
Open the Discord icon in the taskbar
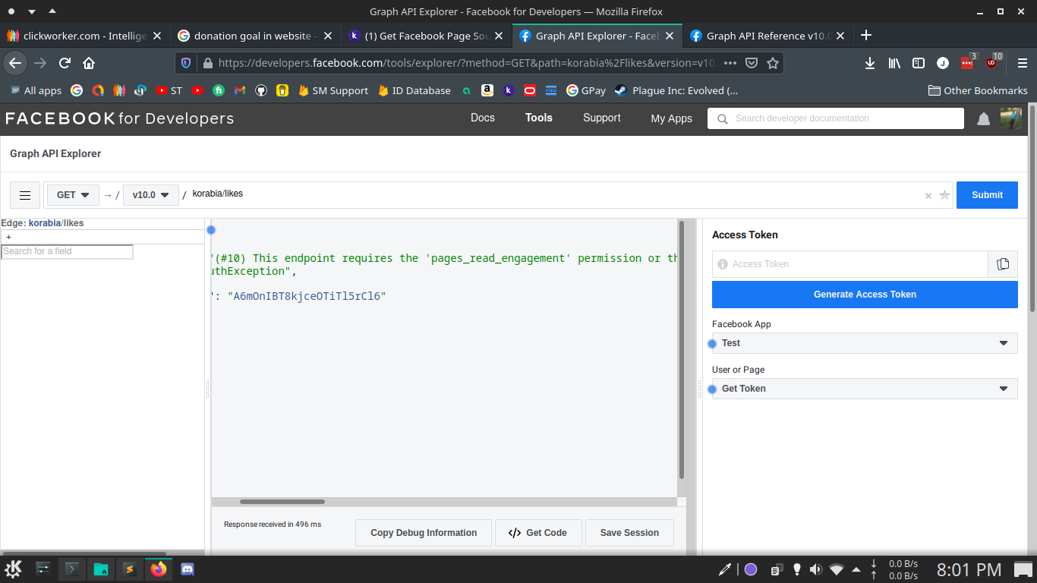(x=188, y=569)
